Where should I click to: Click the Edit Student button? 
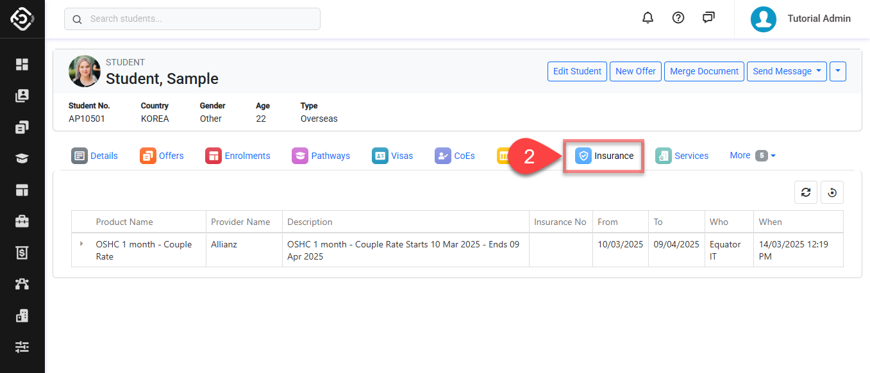click(x=577, y=71)
